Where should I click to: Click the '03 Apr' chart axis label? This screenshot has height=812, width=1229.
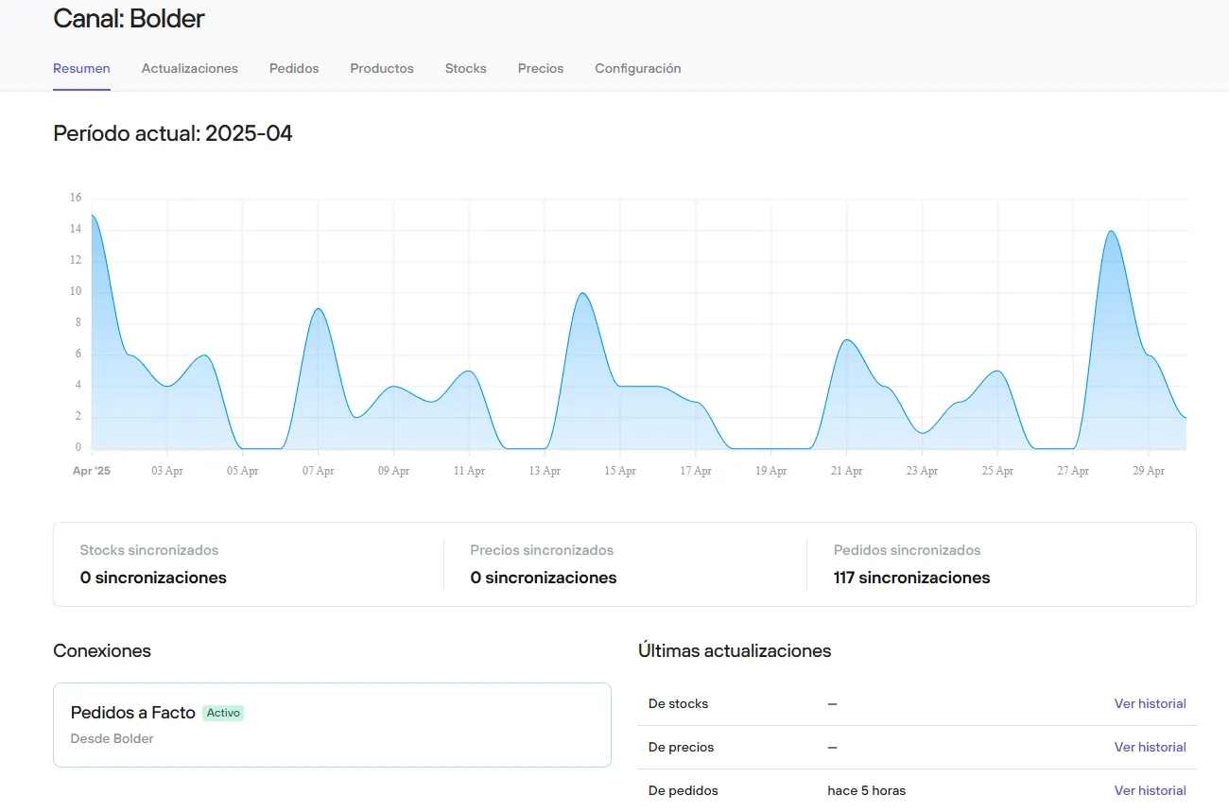pyautogui.click(x=167, y=471)
